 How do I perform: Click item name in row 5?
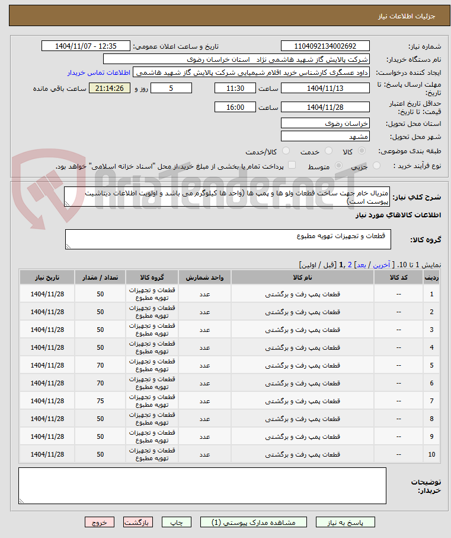[302, 365]
